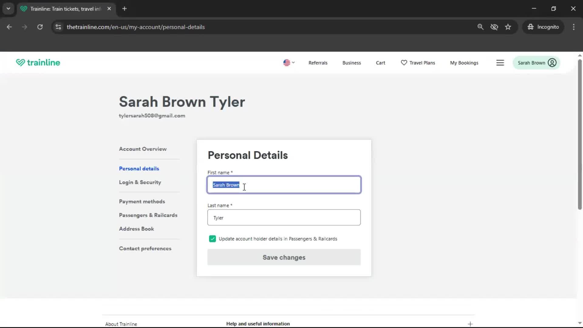Viewport: 583px width, 328px height.
Task: Open the browser three-dot menu
Action: pyautogui.click(x=574, y=27)
